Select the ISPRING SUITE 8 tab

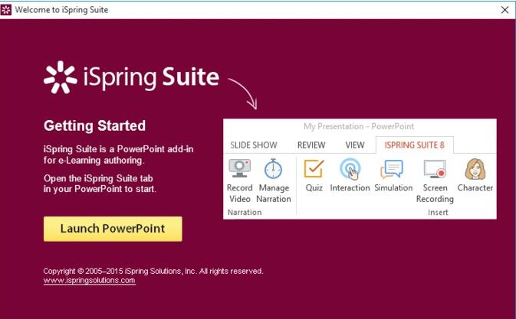pyautogui.click(x=414, y=145)
